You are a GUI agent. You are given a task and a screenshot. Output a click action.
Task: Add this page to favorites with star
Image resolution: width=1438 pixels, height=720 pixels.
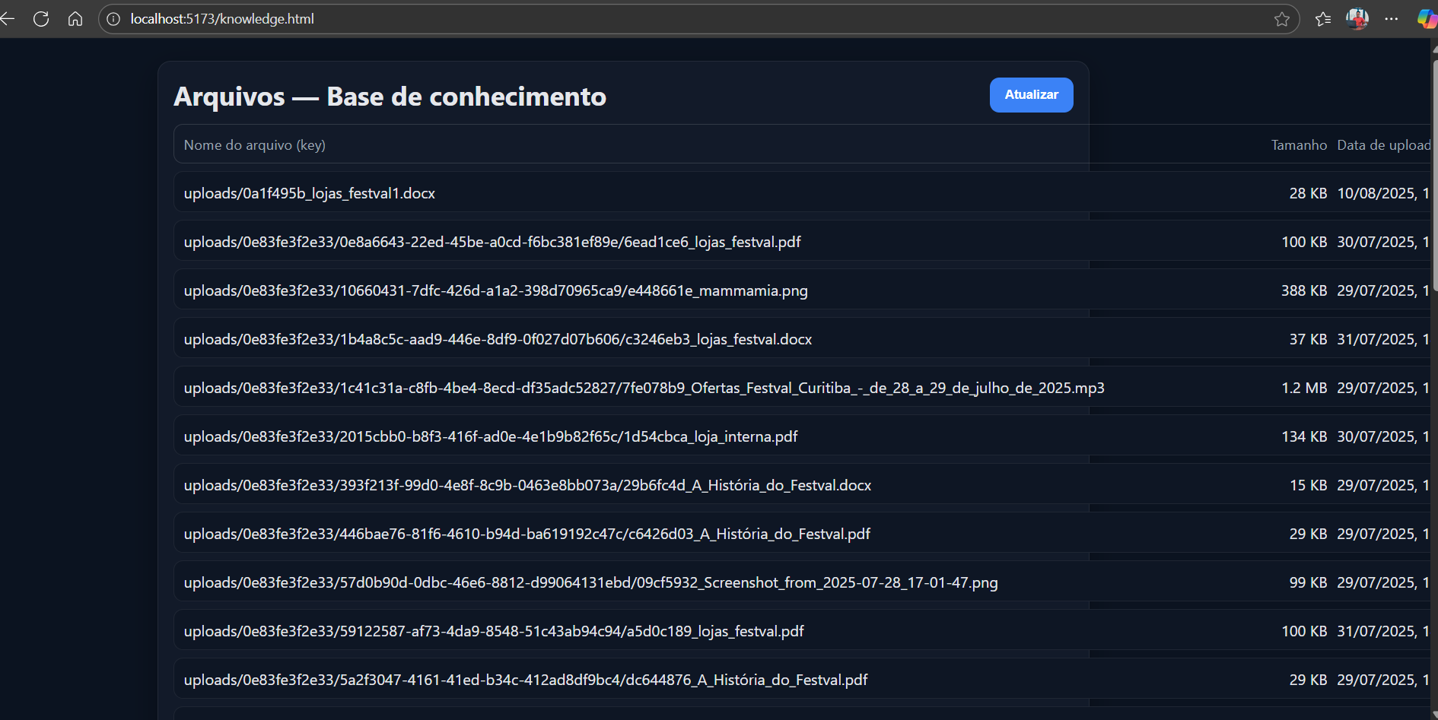(1282, 19)
